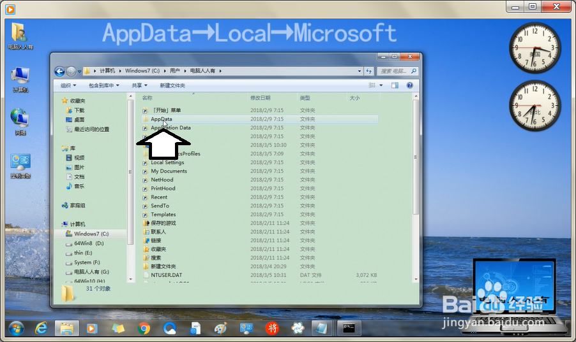Select Windows7 (C:) drive in navigation pane
This screenshot has width=576, height=342.
click(x=91, y=234)
